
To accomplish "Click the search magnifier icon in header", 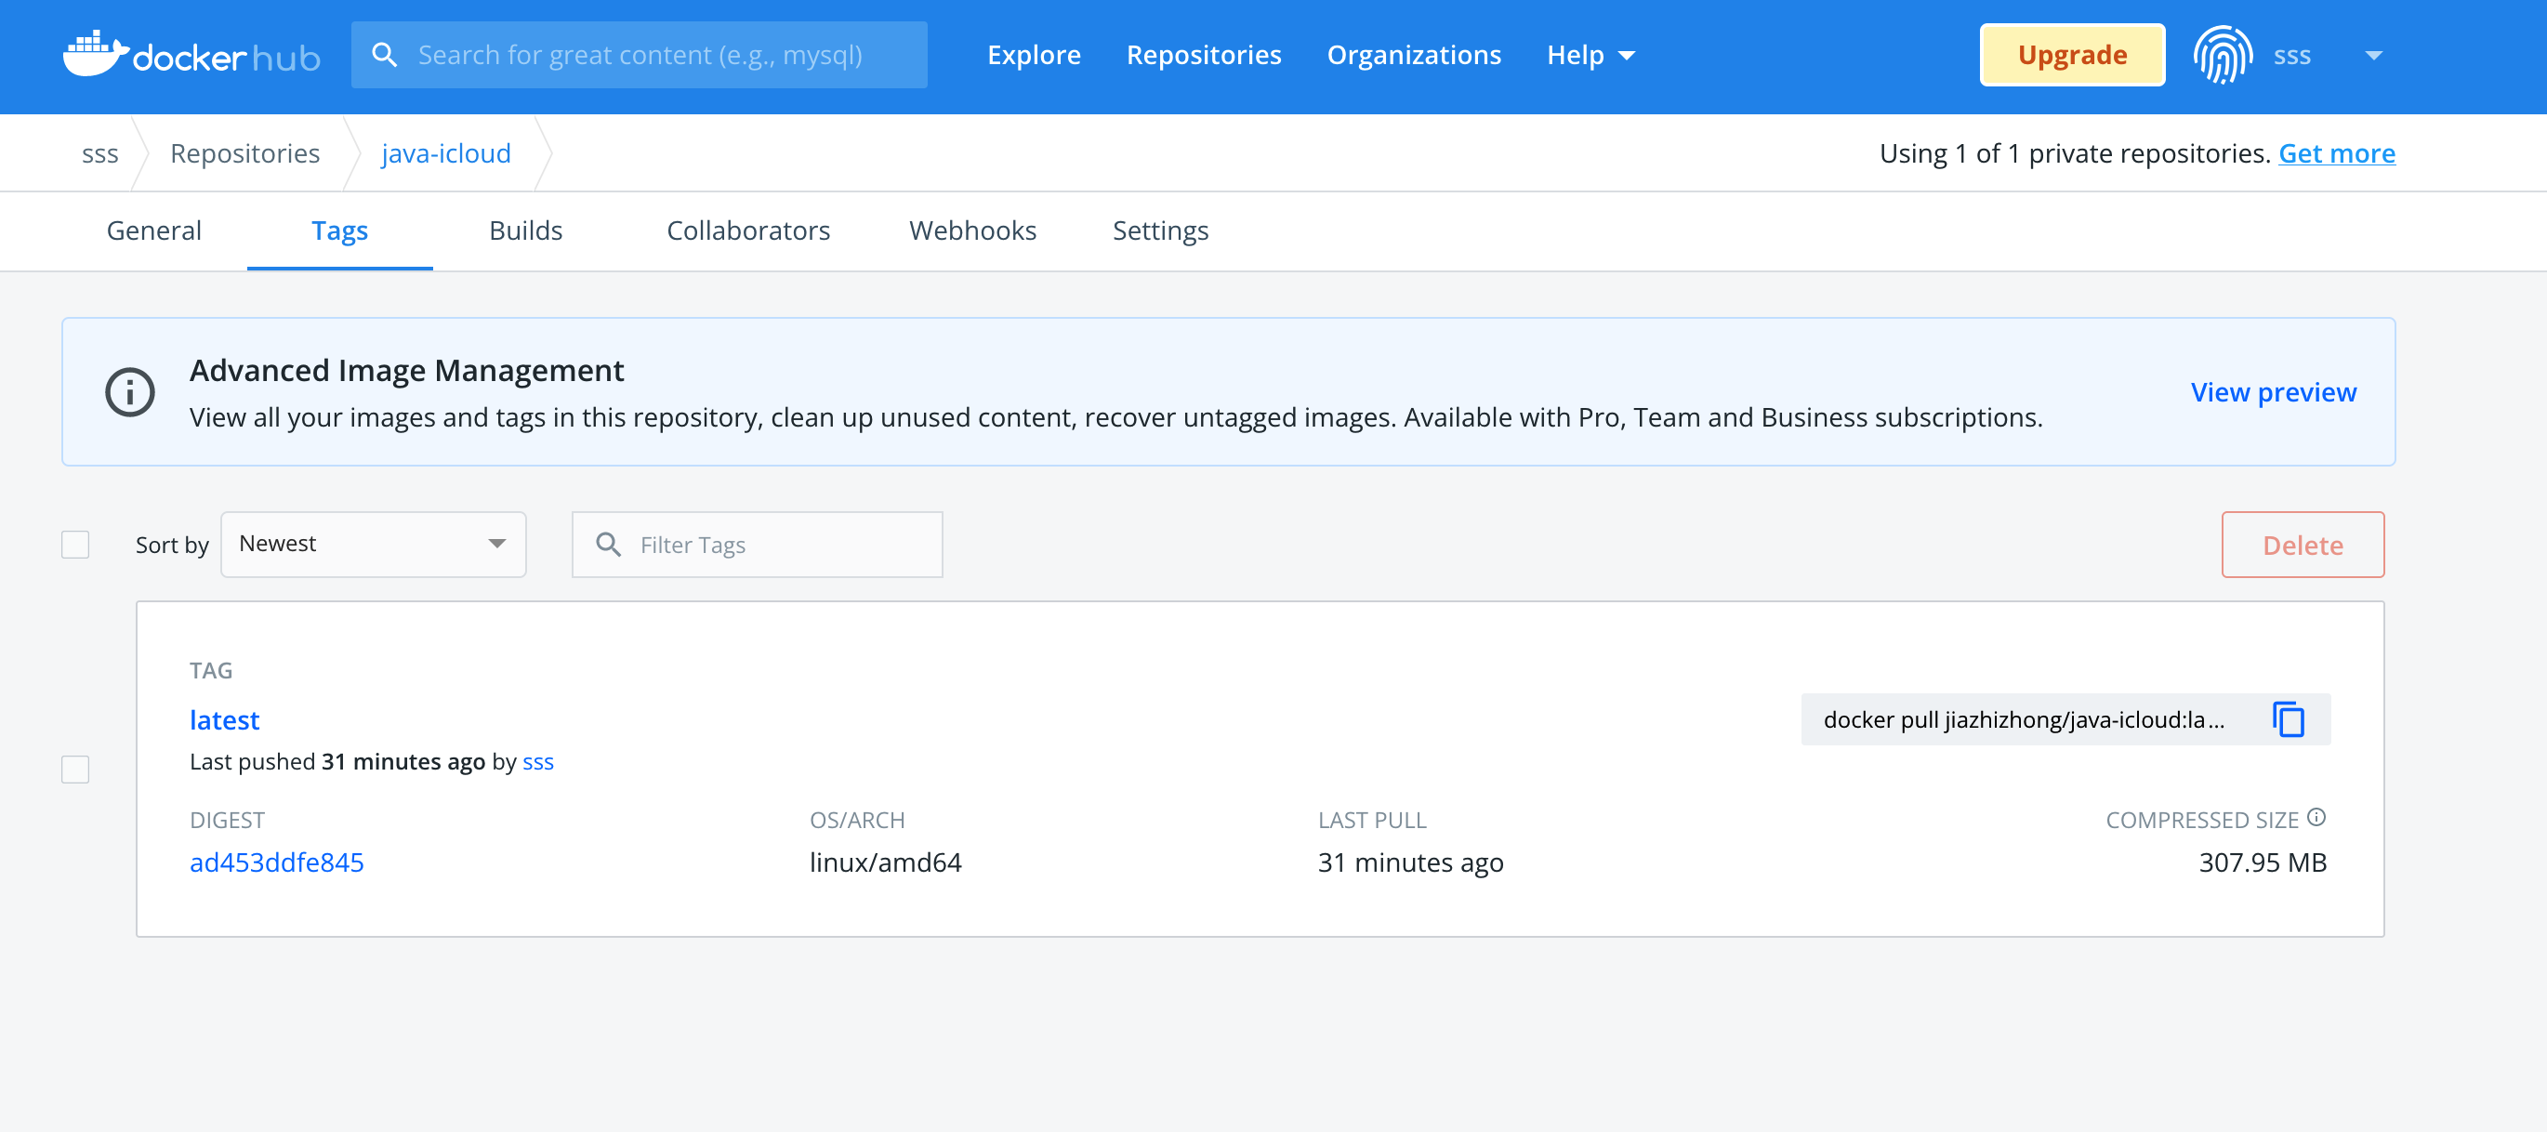I will click(385, 56).
